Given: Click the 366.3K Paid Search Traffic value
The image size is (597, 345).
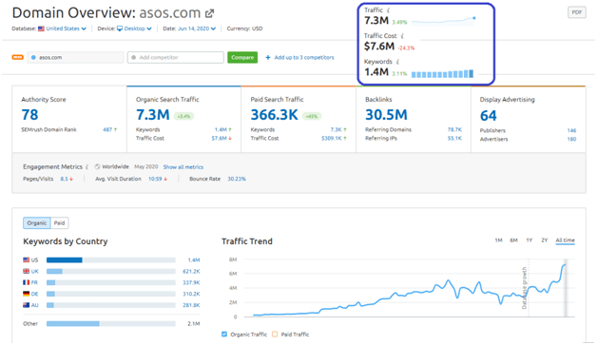Looking at the screenshot, I should point(274,115).
